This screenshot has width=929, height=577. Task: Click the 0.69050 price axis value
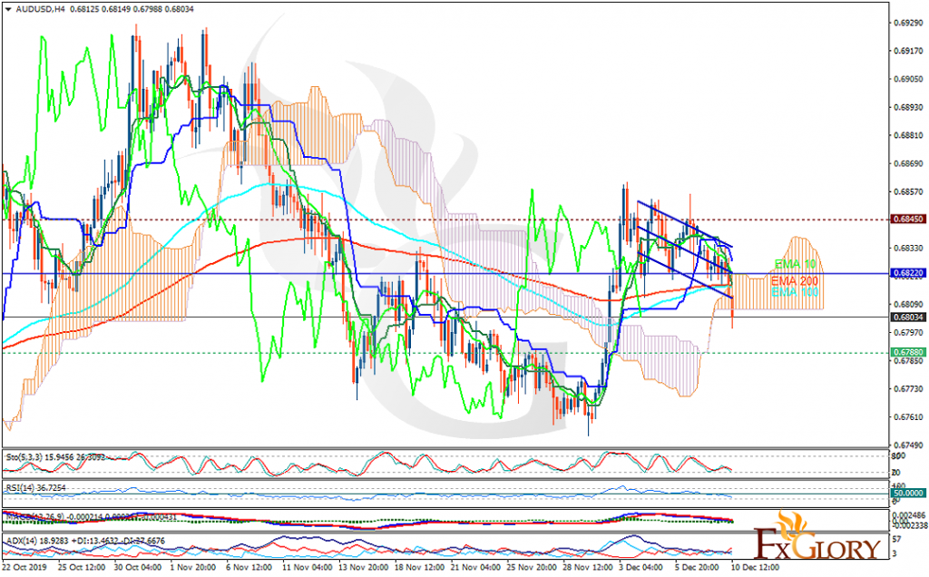(x=908, y=79)
